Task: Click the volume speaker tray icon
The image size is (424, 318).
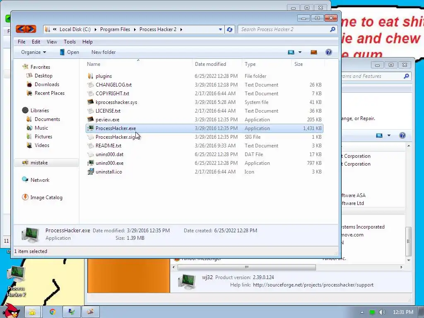Action: [x=382, y=312]
